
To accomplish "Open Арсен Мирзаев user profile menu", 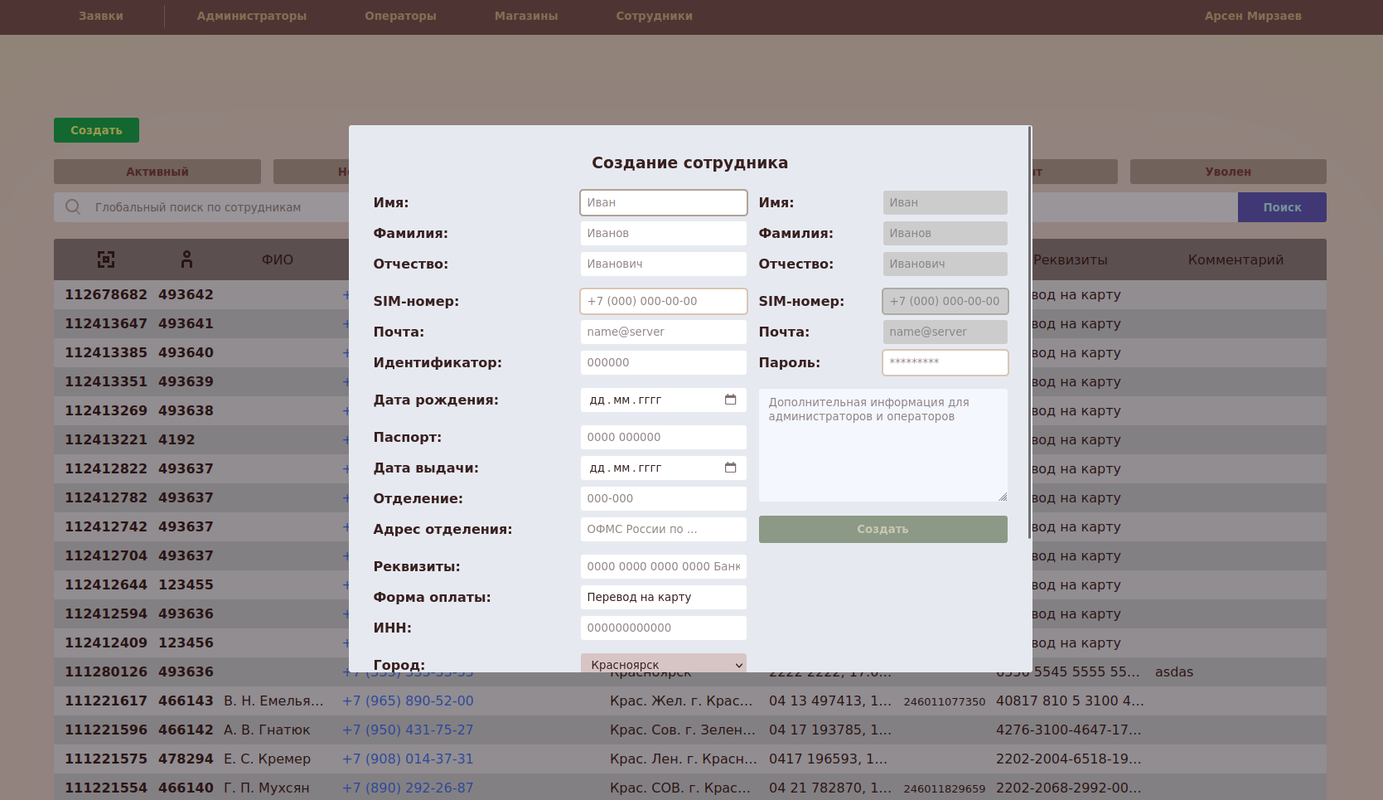I will 1252,16.
